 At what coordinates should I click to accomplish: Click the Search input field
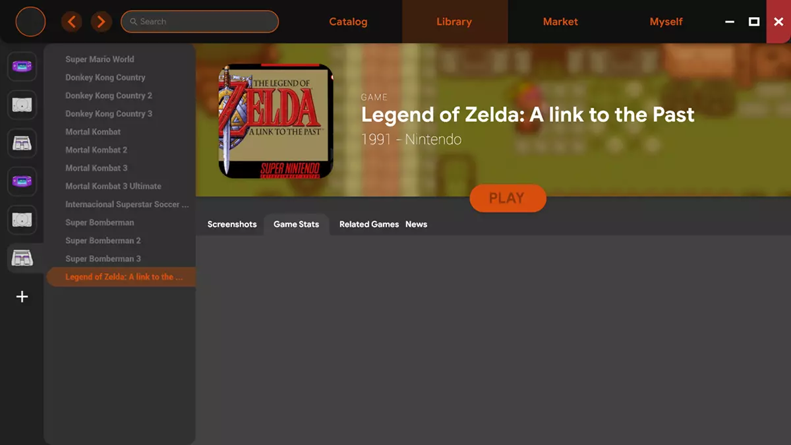coord(200,22)
